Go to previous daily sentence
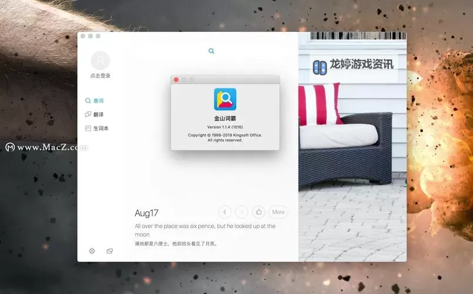 pyautogui.click(x=224, y=212)
